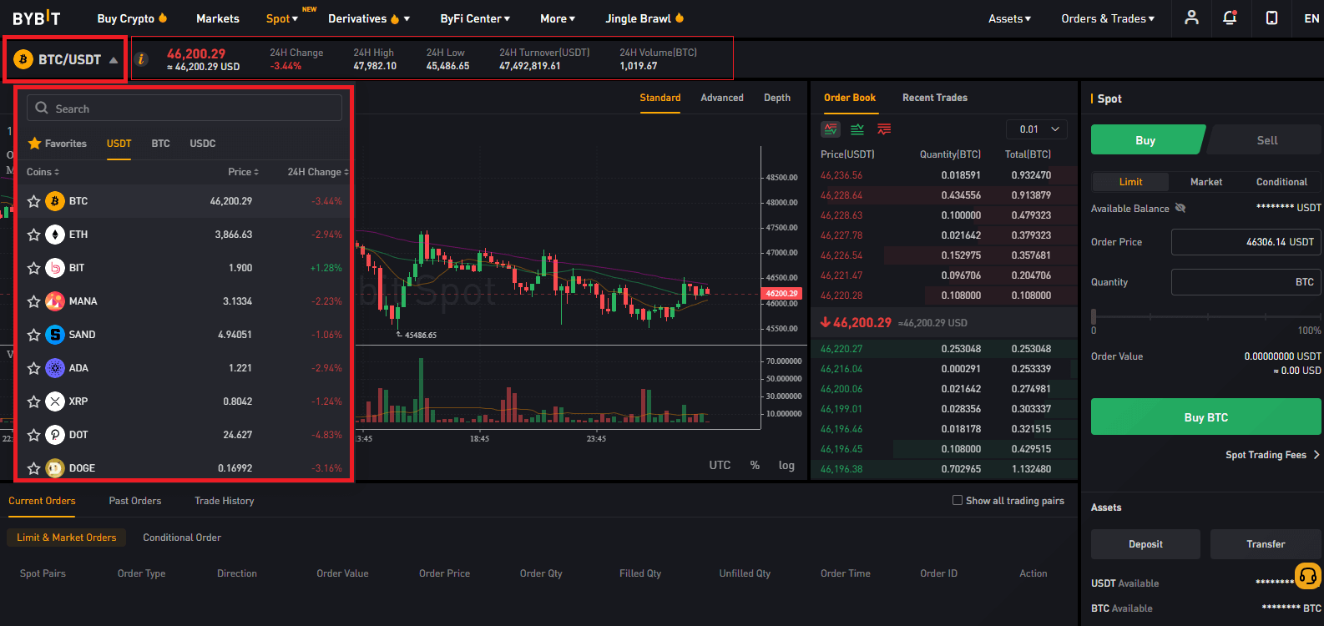1324x626 pixels.
Task: Show only buy orders in order book
Action: pos(857,129)
